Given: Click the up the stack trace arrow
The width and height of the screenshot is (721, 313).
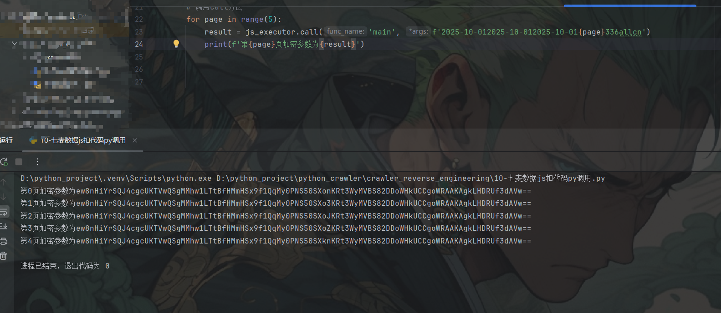Looking at the screenshot, I should click(x=4, y=182).
